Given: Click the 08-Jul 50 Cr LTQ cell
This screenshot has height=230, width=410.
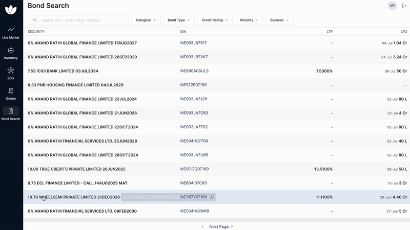Looking at the screenshot, I should point(396,71).
